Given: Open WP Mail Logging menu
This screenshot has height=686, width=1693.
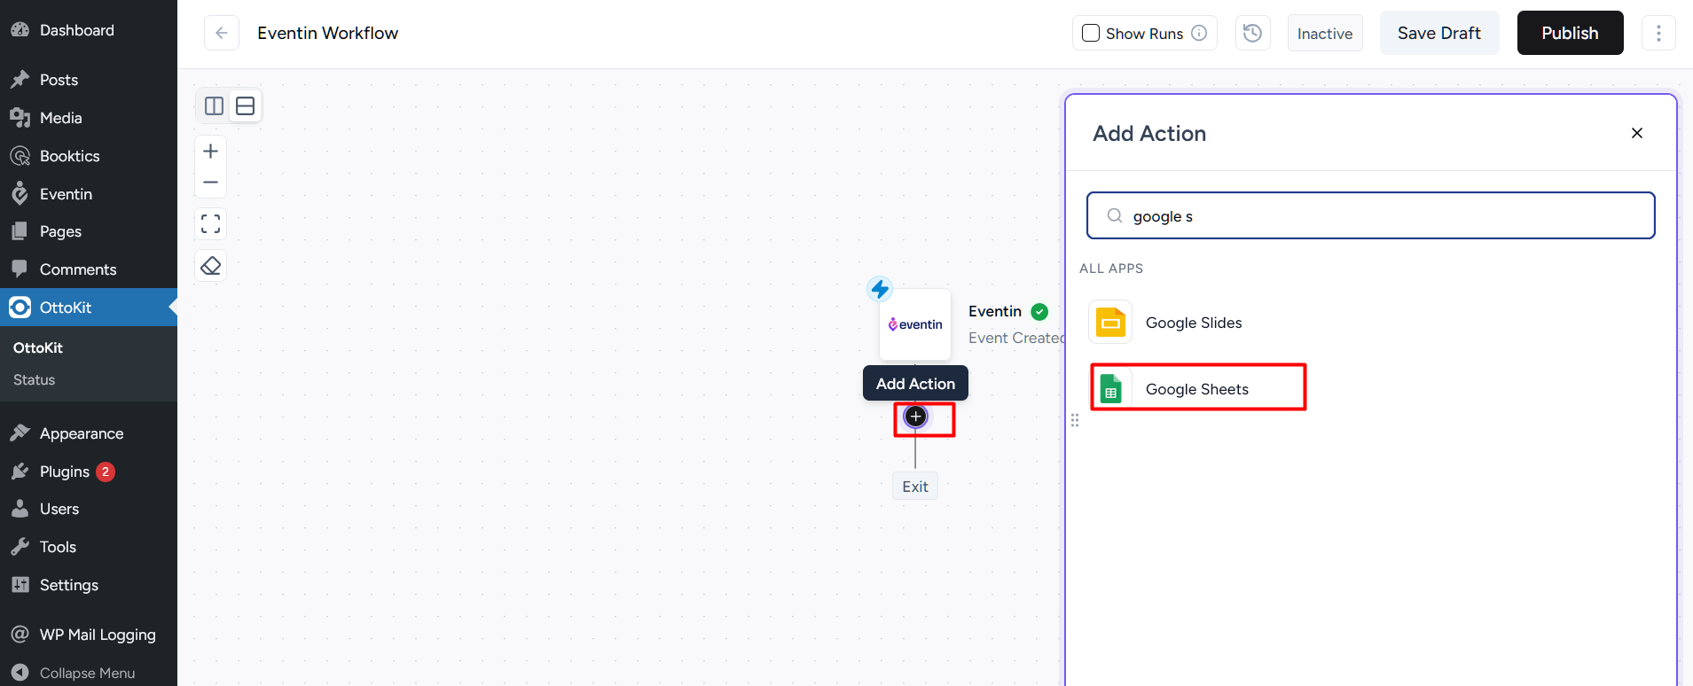Looking at the screenshot, I should point(89,635).
